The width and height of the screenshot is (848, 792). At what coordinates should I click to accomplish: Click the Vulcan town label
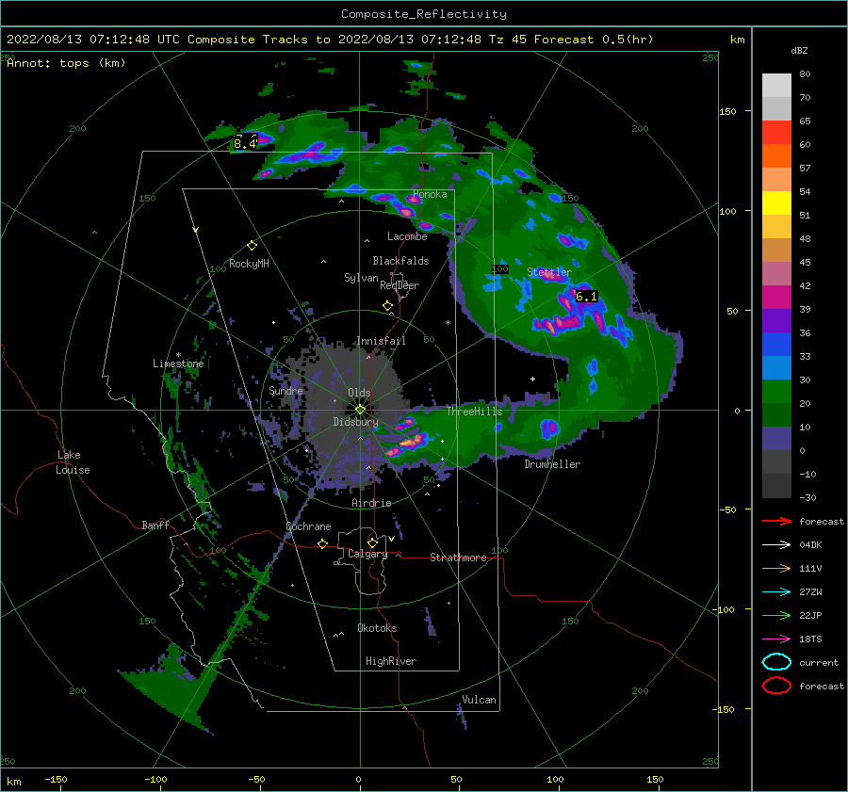[x=479, y=700]
